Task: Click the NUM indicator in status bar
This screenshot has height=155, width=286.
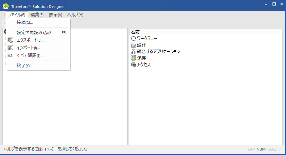Action: coord(261,149)
